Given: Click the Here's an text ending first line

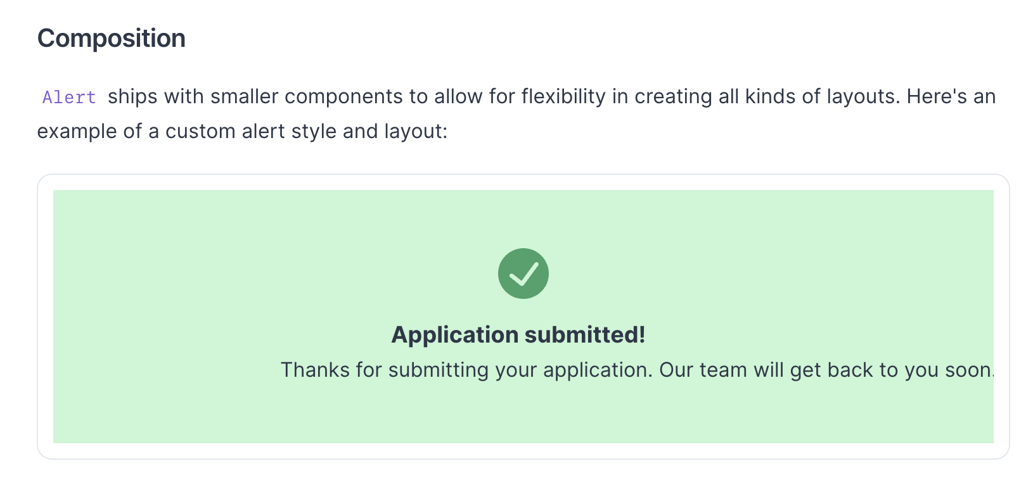Looking at the screenshot, I should (951, 97).
